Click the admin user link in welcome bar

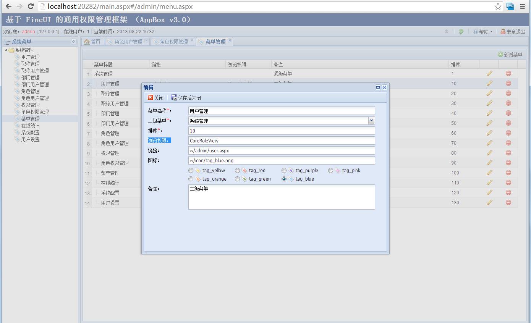tap(28, 32)
